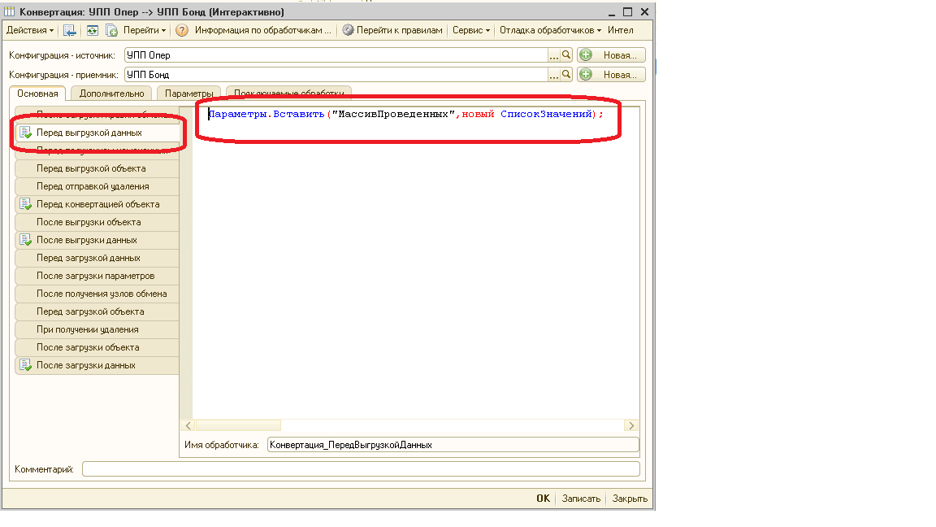The width and height of the screenshot is (936, 527).
Task: Switch to the Дополнительно tab
Action: (111, 94)
